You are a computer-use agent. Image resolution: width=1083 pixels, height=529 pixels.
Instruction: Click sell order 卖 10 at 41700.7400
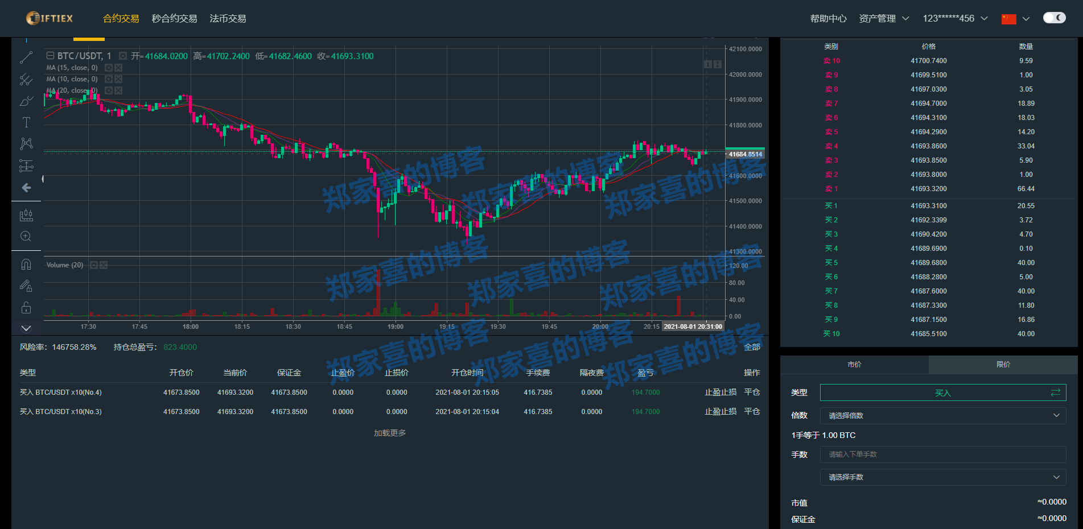pos(929,61)
